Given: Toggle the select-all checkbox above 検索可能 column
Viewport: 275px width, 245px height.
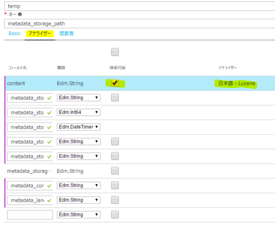Looking at the screenshot, I should click(115, 52).
